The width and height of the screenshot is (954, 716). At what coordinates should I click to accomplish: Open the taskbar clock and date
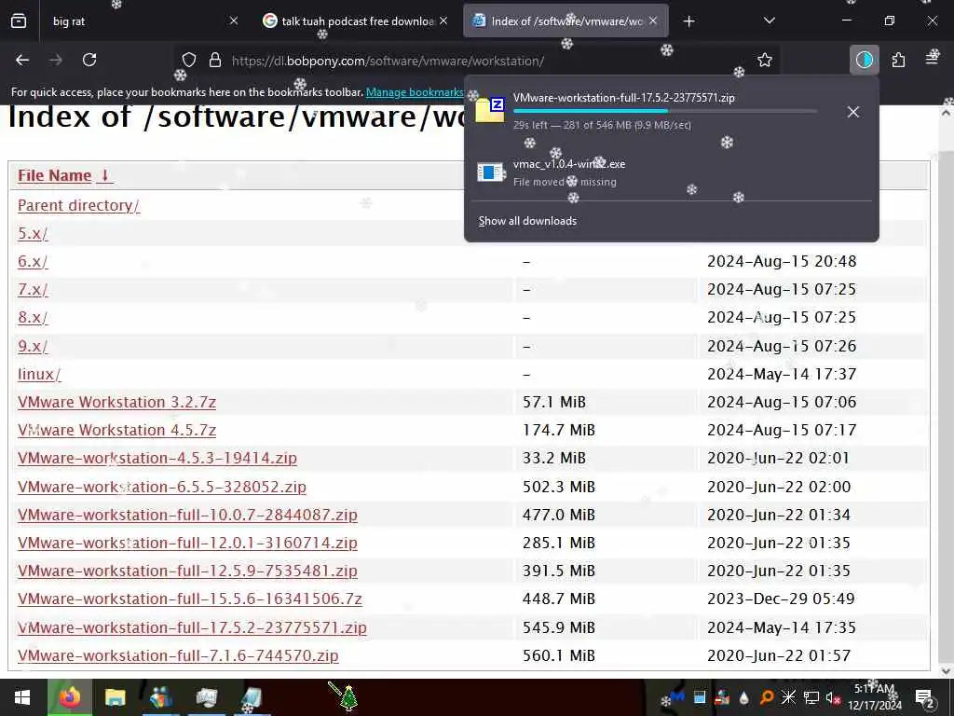pos(875,697)
